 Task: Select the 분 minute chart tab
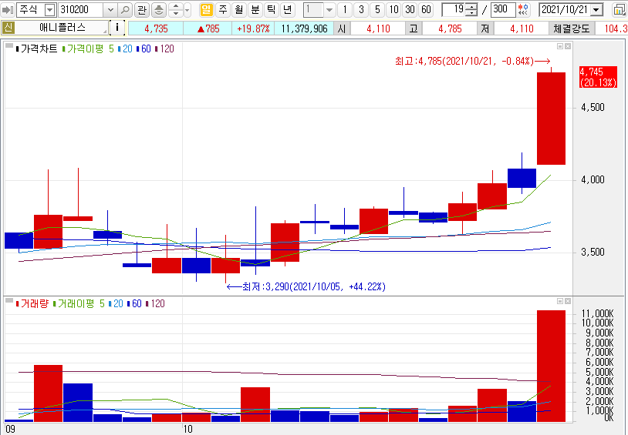click(x=255, y=9)
